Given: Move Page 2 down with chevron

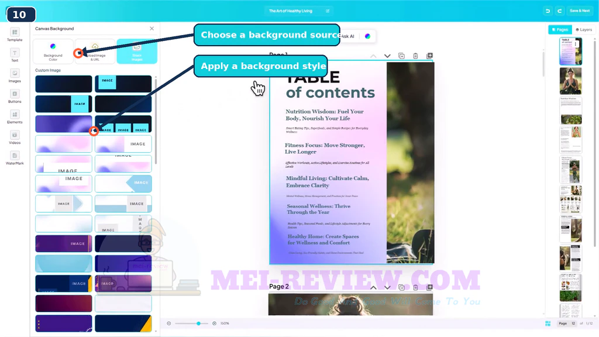Looking at the screenshot, I should point(387,287).
